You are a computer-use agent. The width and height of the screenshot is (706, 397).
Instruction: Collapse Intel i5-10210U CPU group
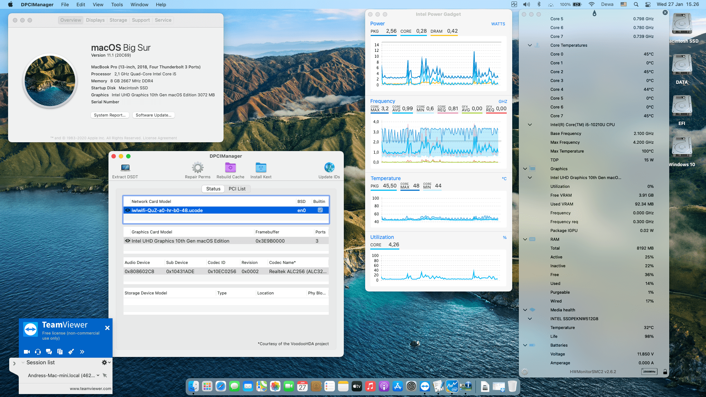point(530,125)
